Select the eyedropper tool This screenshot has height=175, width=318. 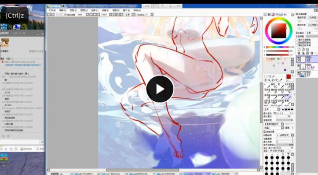pyautogui.click(x=281, y=80)
